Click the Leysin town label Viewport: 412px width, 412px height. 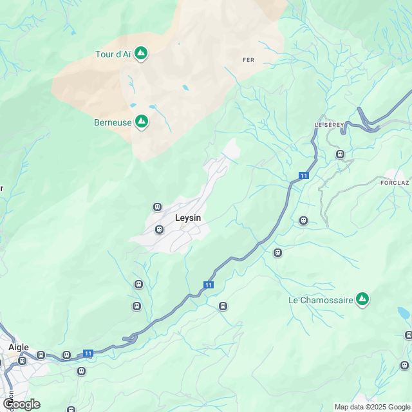coord(188,218)
